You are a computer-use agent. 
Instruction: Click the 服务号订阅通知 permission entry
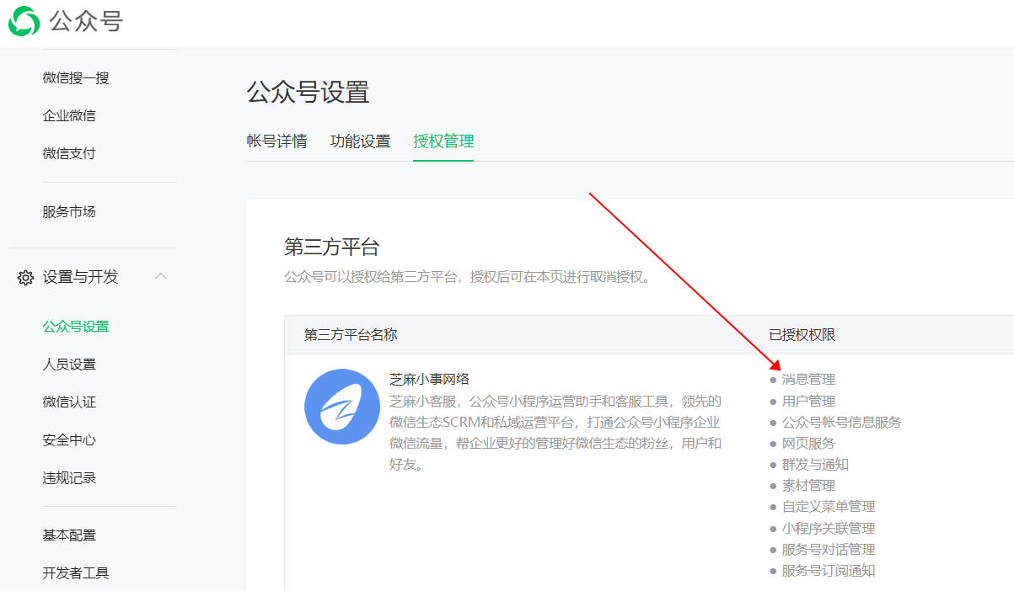829,571
